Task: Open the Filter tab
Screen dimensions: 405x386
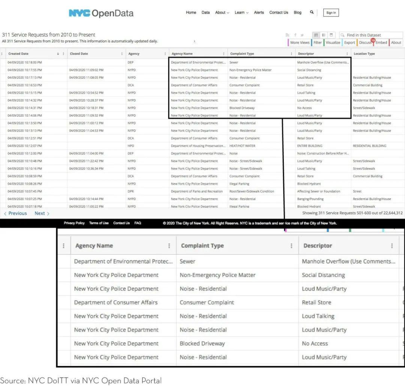Action: pyautogui.click(x=318, y=43)
